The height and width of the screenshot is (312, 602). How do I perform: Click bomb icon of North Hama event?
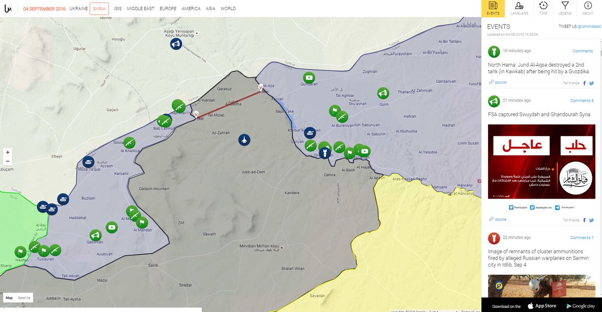[x=494, y=51]
